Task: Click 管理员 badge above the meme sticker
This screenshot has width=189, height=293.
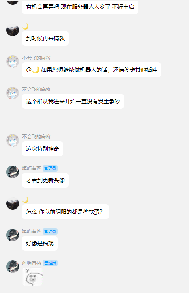Action: pos(50,263)
